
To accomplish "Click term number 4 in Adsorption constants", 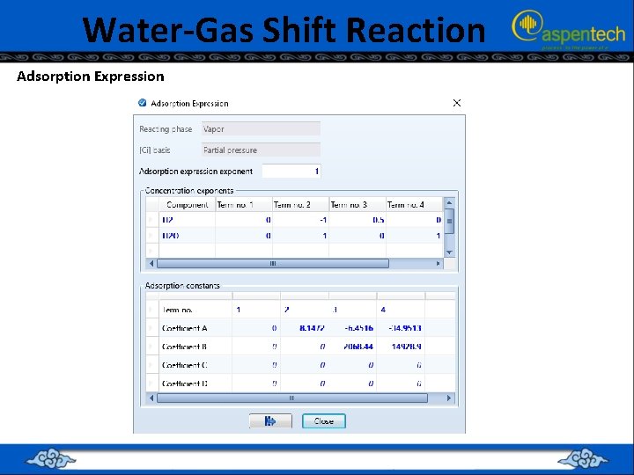I will 401,310.
